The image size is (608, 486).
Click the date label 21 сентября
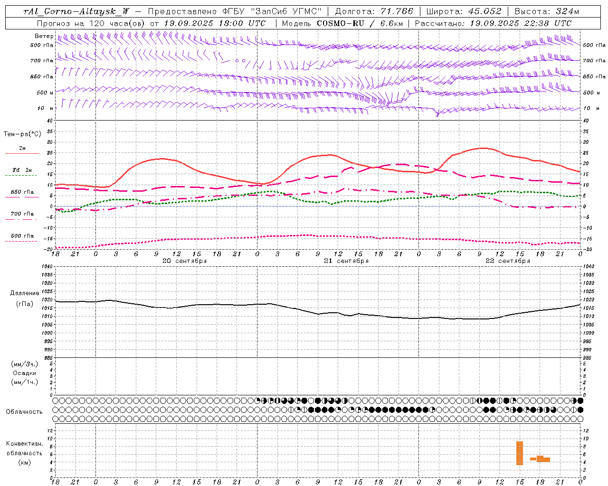tap(346, 261)
